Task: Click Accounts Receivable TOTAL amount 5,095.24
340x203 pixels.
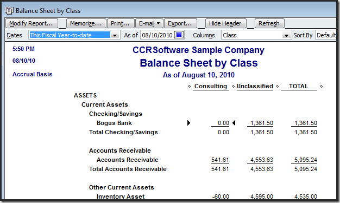Action: 306,160
